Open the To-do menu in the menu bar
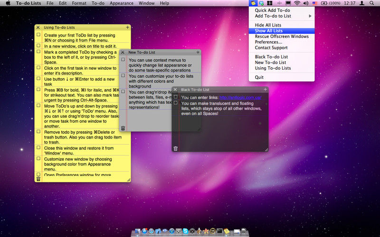 click(x=98, y=3)
